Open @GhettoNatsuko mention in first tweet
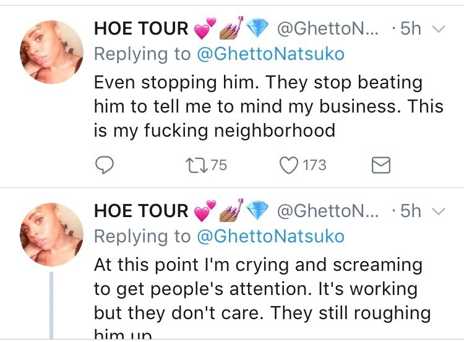Screen dimensions: 464x342 [270, 54]
